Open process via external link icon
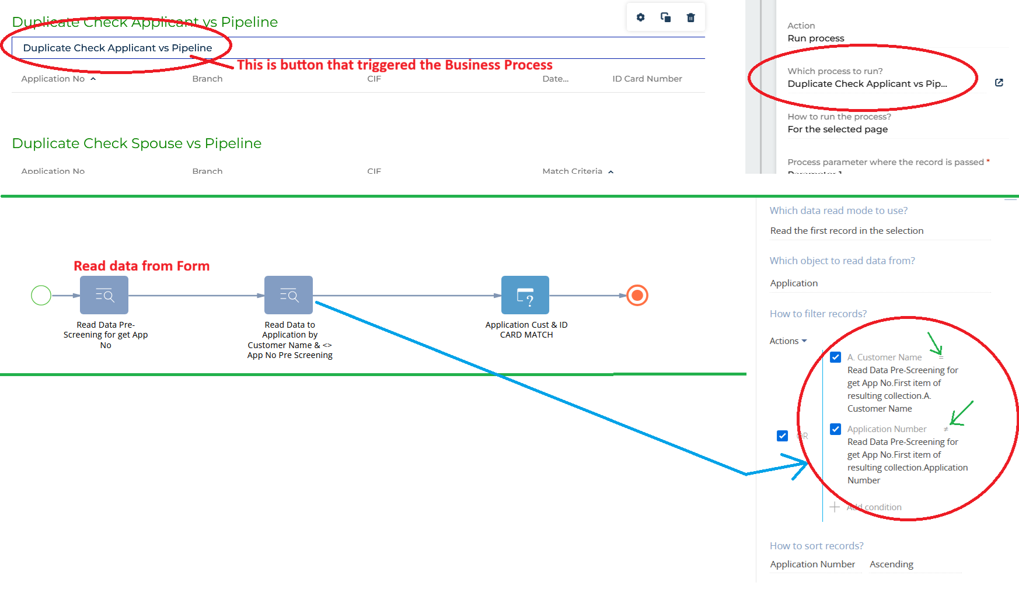1019x607 pixels. [x=999, y=83]
